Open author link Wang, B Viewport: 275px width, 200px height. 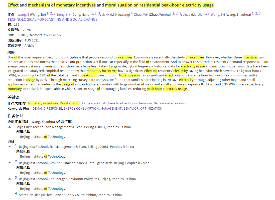pos(23,15)
